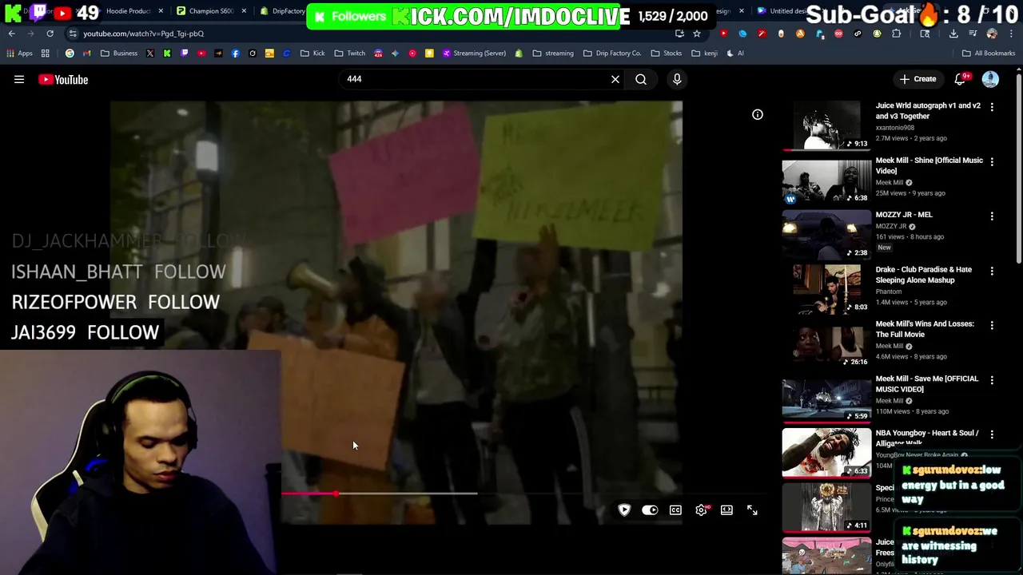Viewport: 1023px width, 575px height.
Task: Open the X (Twitter) bookmark icon
Action: click(x=150, y=54)
